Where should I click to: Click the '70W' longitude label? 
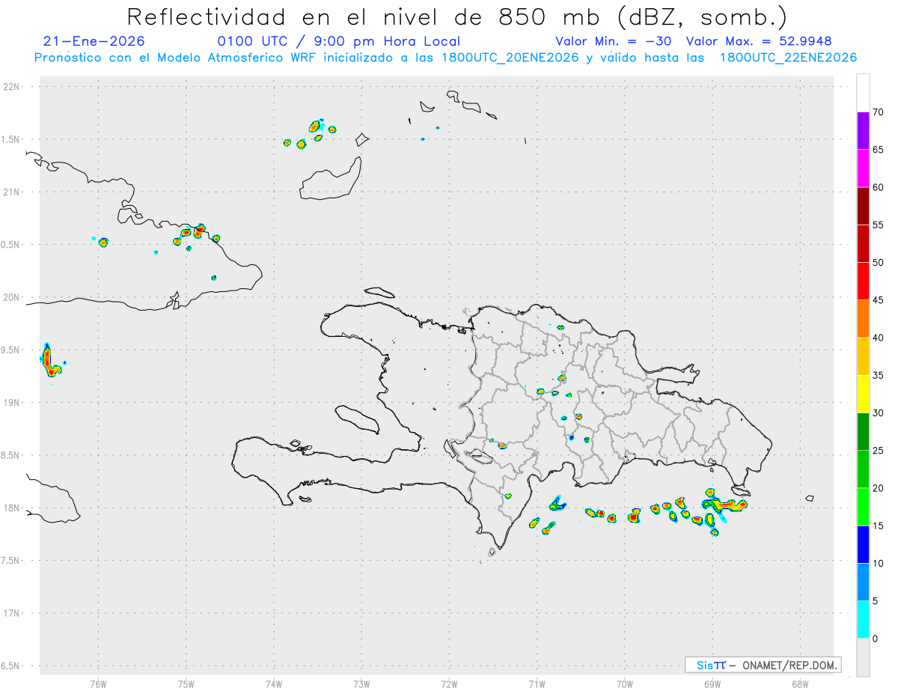[x=625, y=684]
